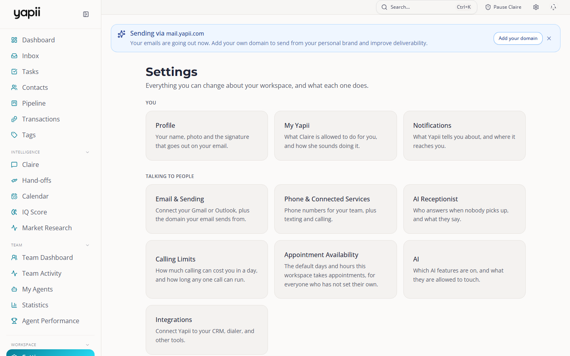Click the Tags label icon
This screenshot has height=356, width=570.
(14, 135)
